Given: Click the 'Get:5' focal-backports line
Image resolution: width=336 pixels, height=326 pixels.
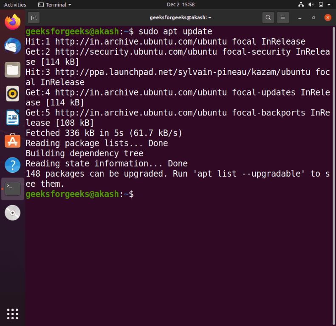Looking at the screenshot, I should pyautogui.click(x=178, y=118).
